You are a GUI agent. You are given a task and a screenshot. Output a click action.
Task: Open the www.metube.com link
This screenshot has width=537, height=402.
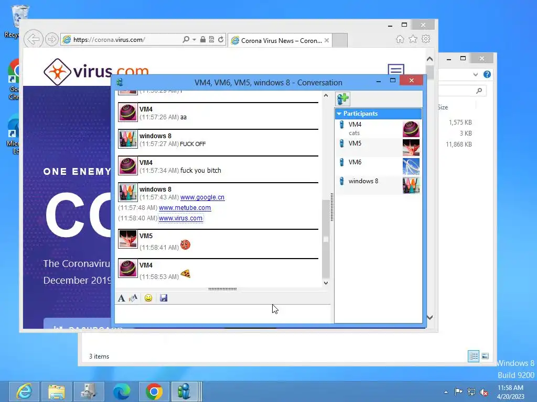click(x=185, y=207)
